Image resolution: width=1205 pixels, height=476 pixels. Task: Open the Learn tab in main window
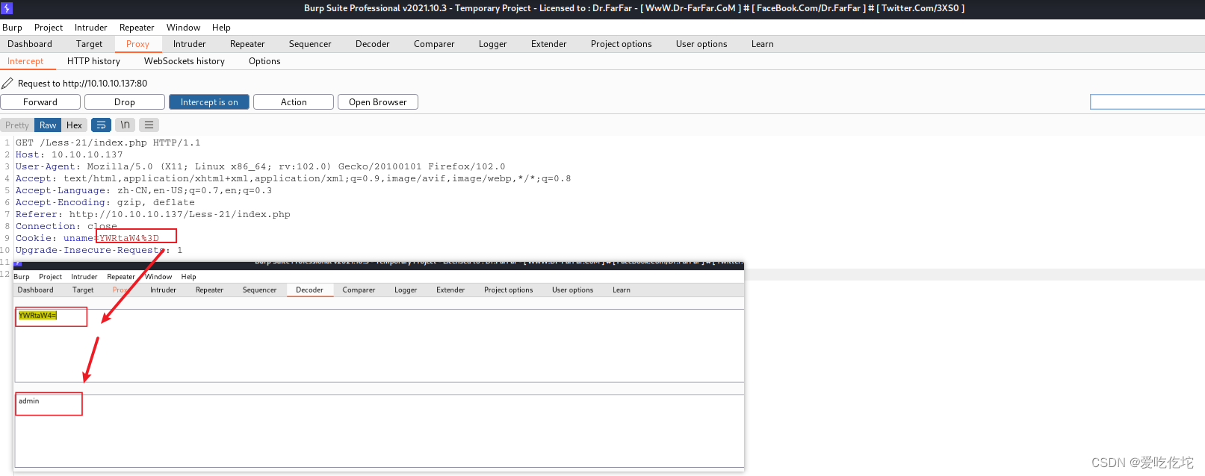[763, 44]
